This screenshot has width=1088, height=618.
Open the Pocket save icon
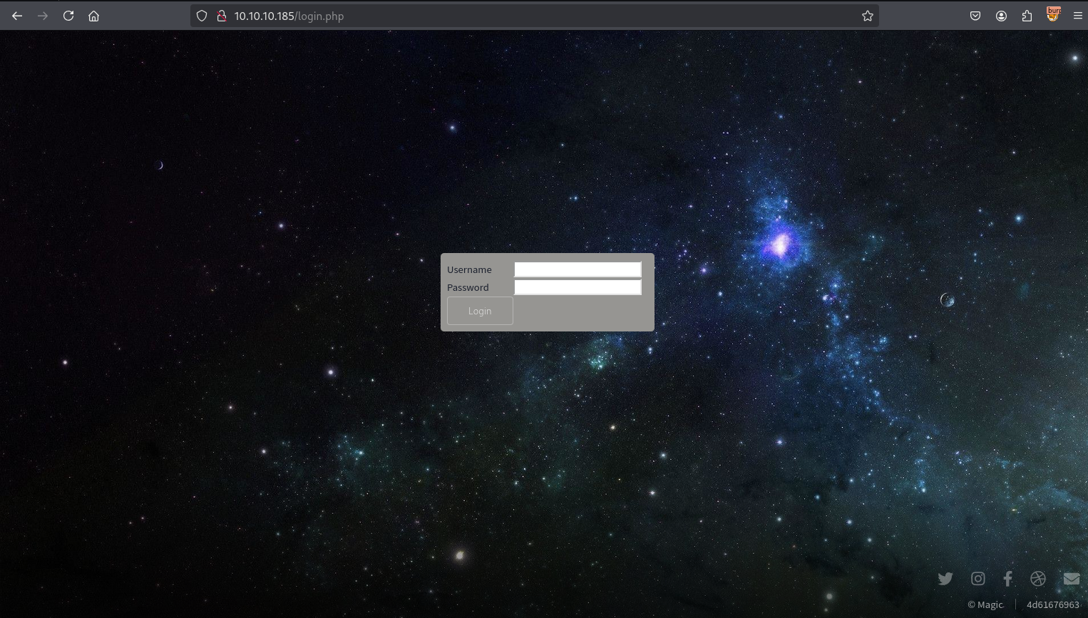click(x=975, y=16)
